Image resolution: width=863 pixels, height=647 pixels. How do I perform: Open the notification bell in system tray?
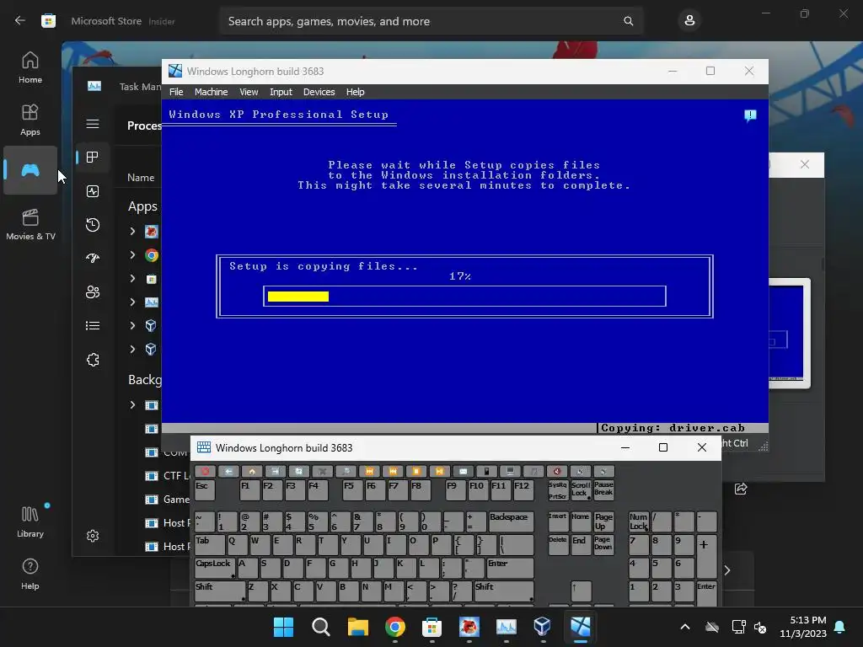(840, 627)
